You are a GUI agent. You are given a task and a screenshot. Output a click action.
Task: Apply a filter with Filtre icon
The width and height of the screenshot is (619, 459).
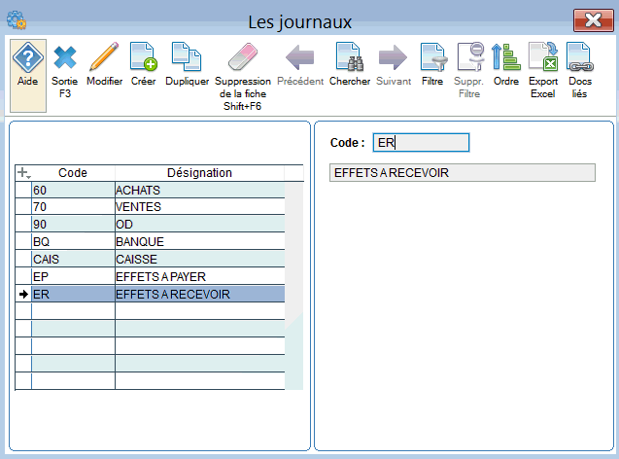tap(432, 64)
